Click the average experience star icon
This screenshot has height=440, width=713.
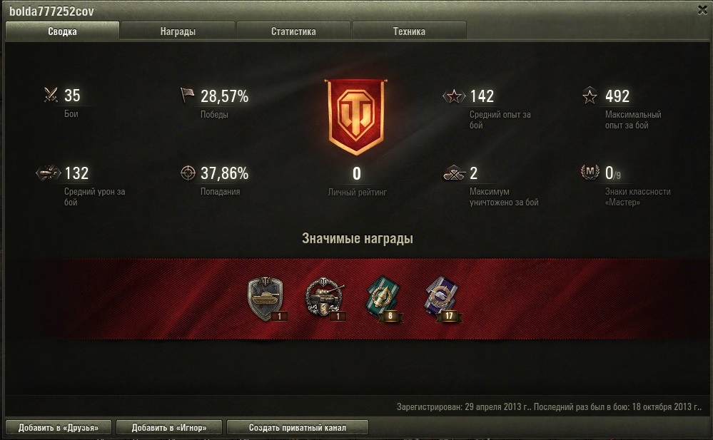[454, 96]
